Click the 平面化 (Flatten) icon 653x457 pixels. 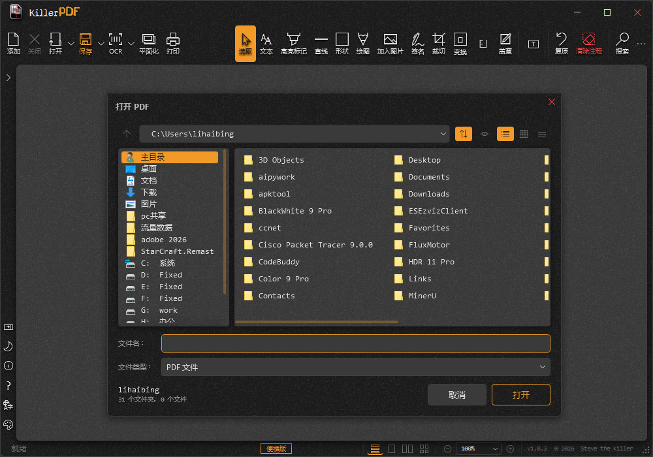click(149, 43)
